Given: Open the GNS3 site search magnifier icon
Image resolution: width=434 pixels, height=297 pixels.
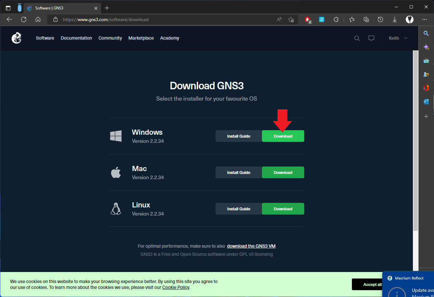Looking at the screenshot, I should (x=357, y=38).
